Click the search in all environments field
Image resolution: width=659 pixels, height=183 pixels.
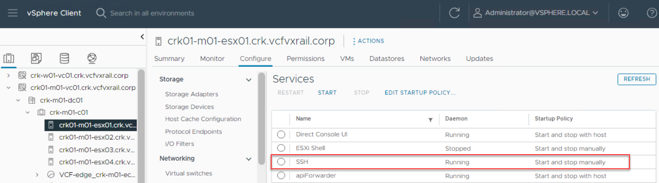pos(152,13)
